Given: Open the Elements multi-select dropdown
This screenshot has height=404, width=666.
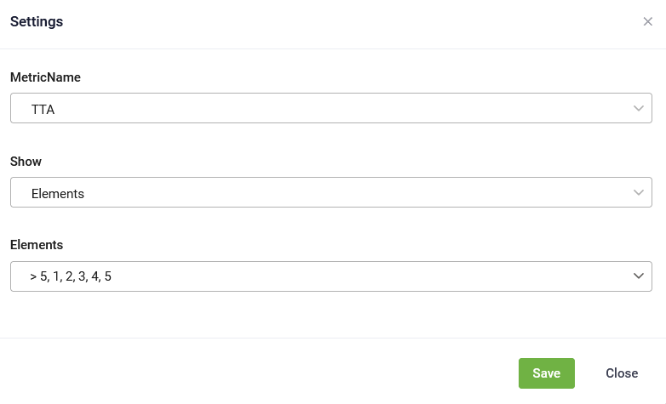Looking at the screenshot, I should tap(331, 276).
